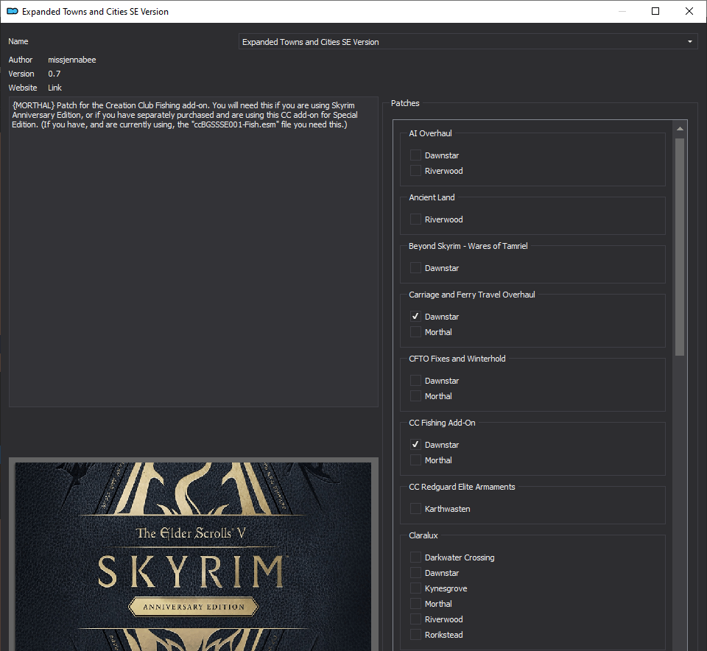The image size is (707, 651).
Task: Click the Patches section label
Action: pos(405,103)
